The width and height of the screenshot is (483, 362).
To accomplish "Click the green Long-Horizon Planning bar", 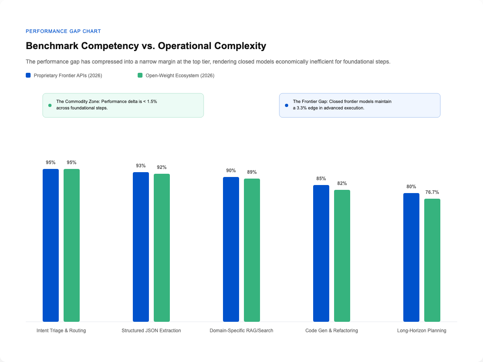I will (x=432, y=260).
